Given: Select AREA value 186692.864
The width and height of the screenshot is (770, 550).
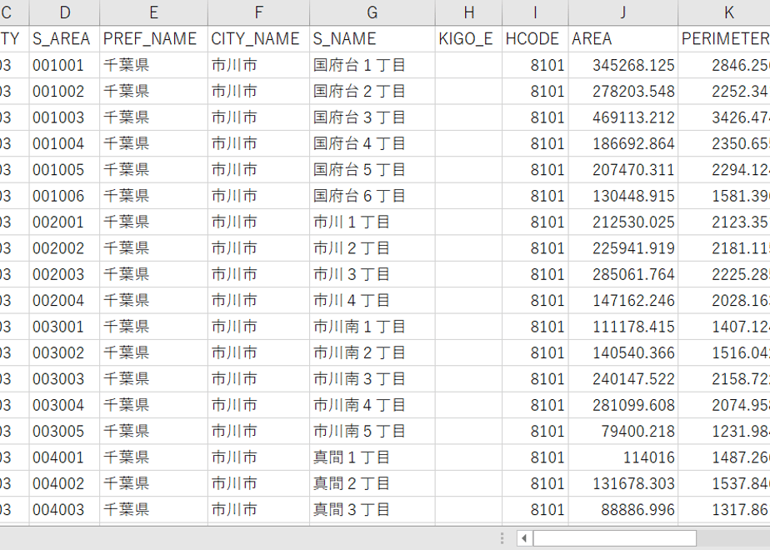Looking at the screenshot, I should coord(623,143).
